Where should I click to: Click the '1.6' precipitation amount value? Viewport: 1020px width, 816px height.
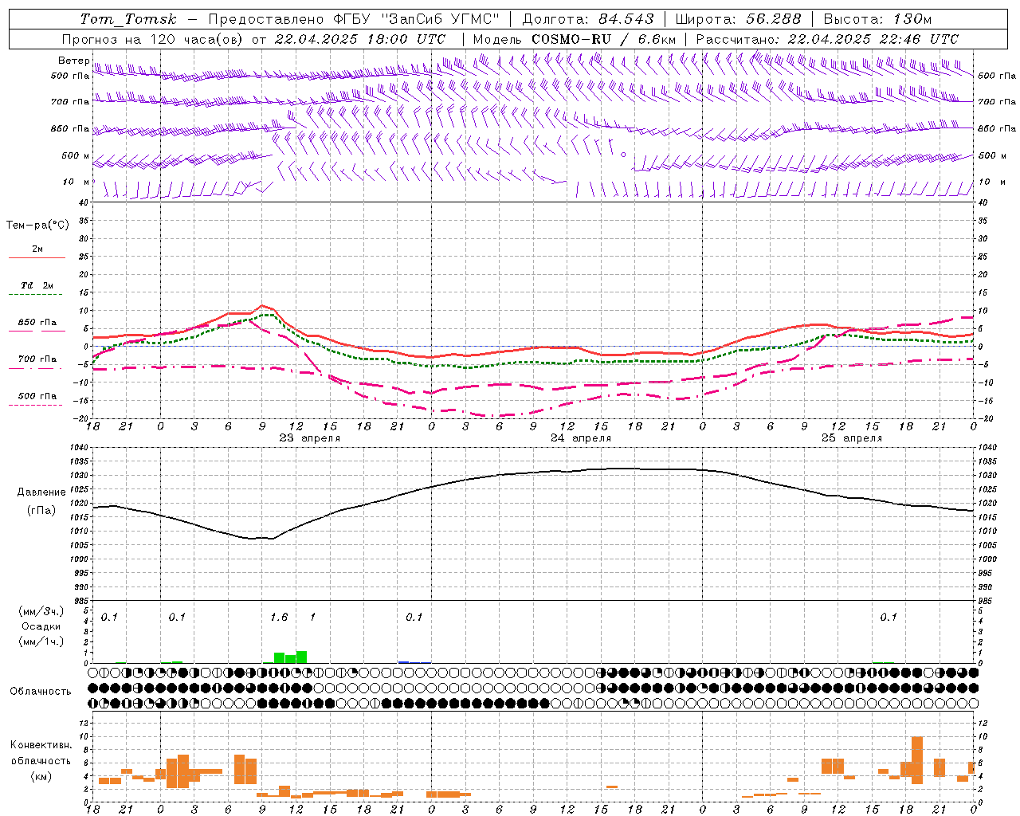279,617
